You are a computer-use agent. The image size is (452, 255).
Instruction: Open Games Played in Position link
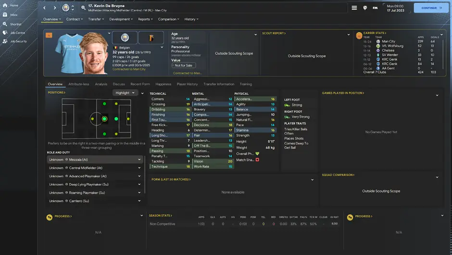[343, 93]
